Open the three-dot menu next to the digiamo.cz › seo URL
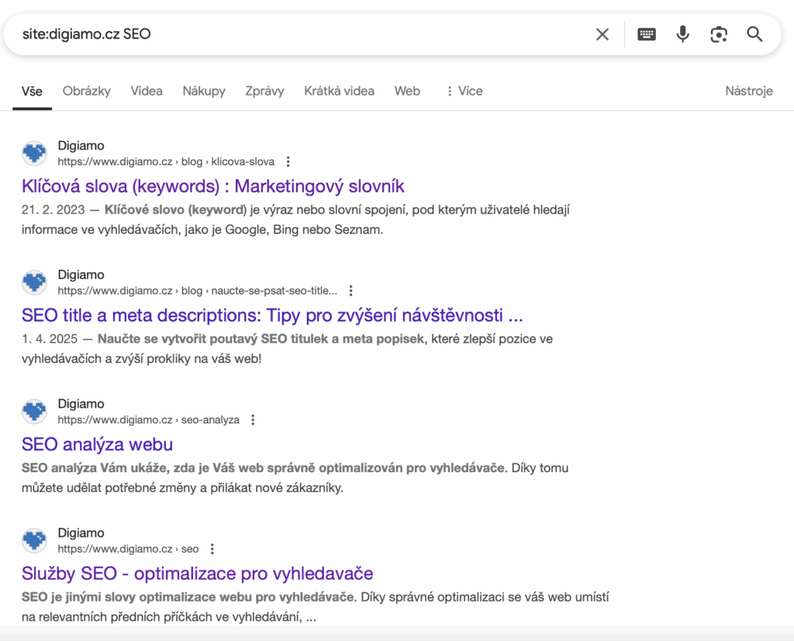The height and width of the screenshot is (641, 794). coord(212,549)
